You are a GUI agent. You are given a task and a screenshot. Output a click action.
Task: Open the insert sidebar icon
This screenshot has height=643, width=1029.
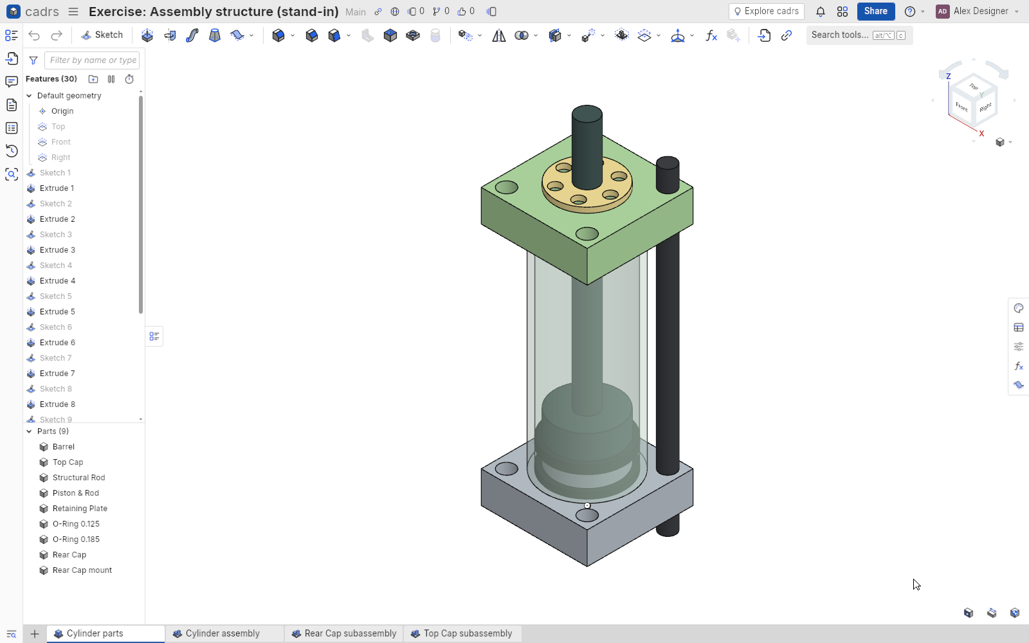click(x=12, y=59)
